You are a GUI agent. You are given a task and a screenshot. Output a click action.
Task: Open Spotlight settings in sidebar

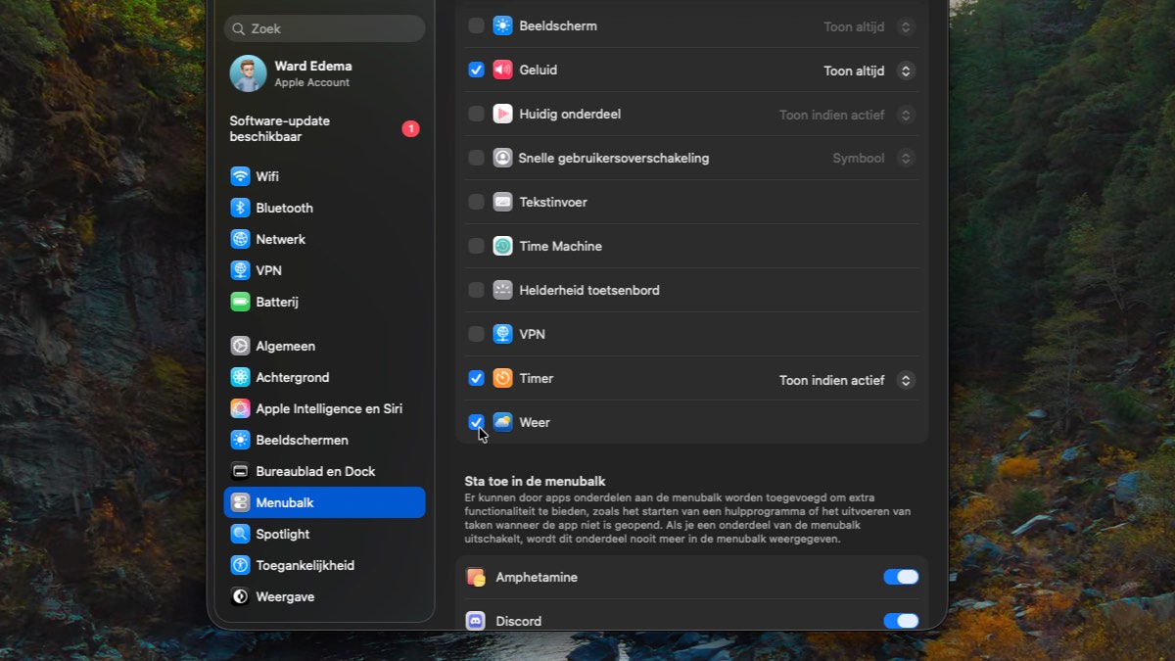(x=282, y=534)
